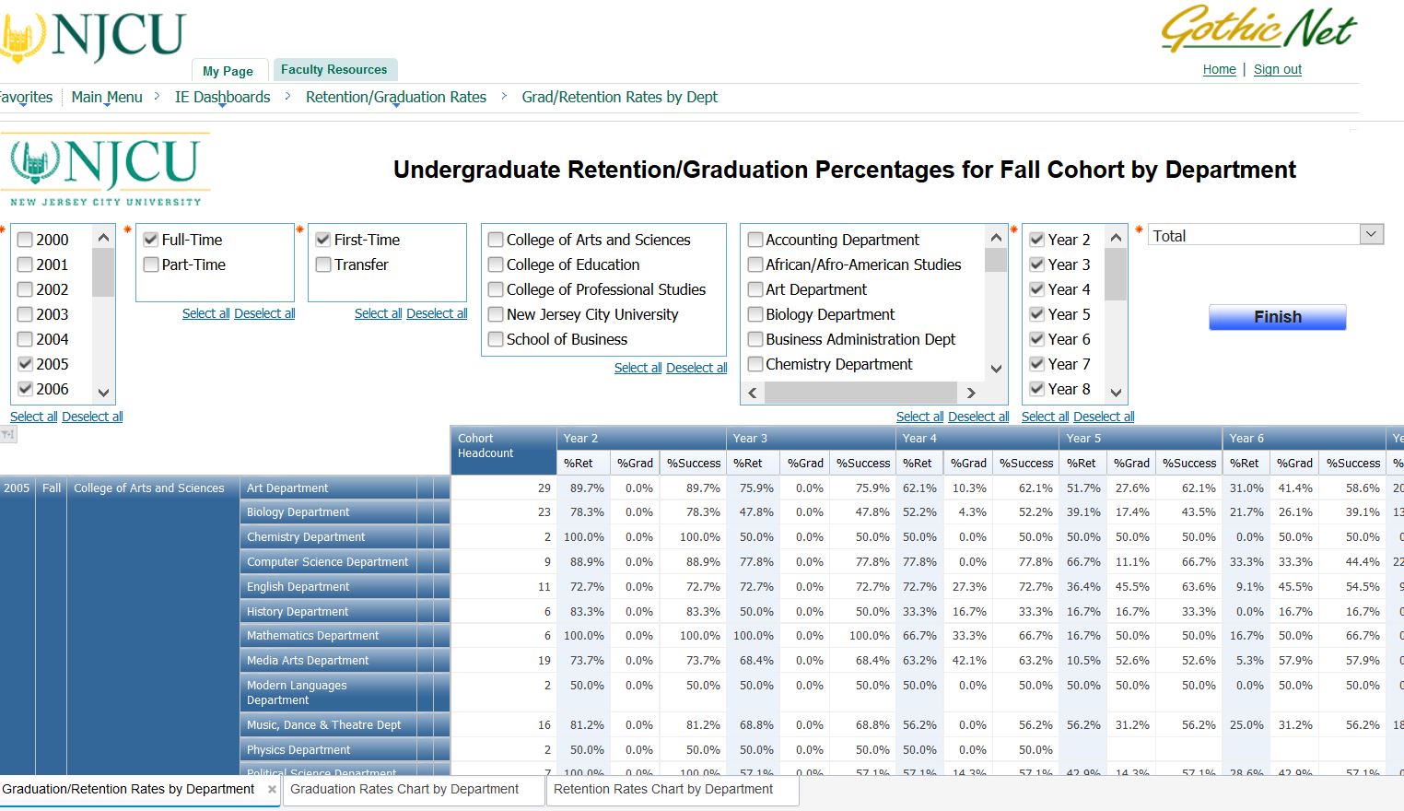Click the Faculty Resources tab
The height and width of the screenshot is (811, 1404).
[335, 69]
